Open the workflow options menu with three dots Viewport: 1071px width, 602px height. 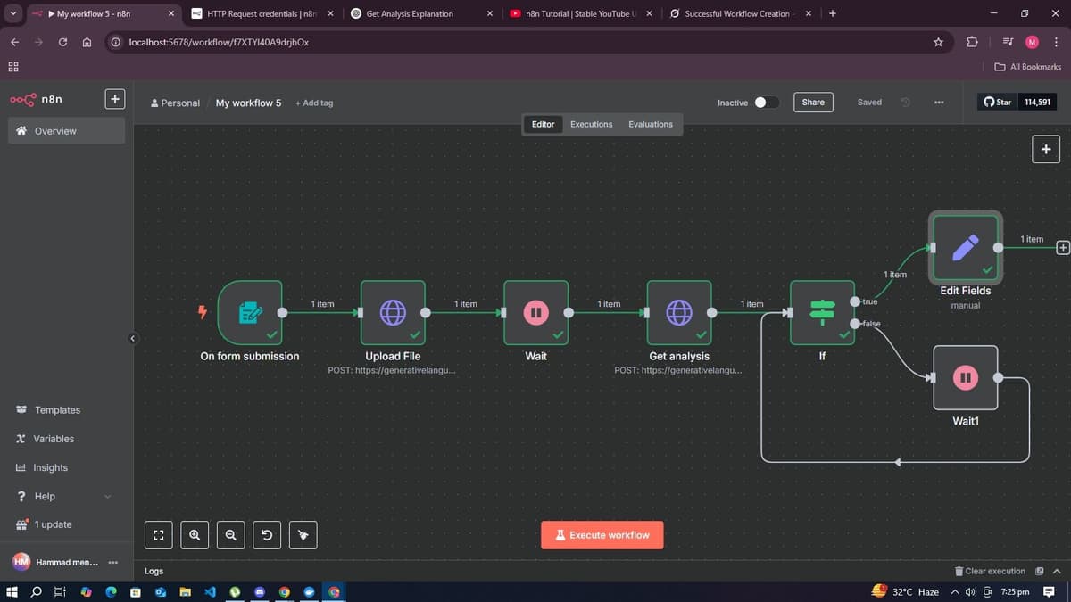pyautogui.click(x=939, y=102)
